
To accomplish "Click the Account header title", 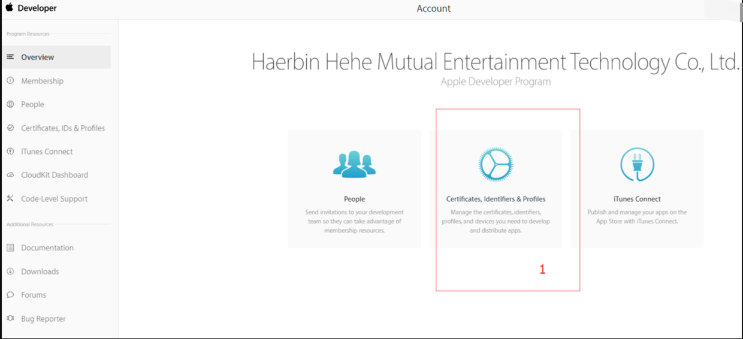I will 434,8.
